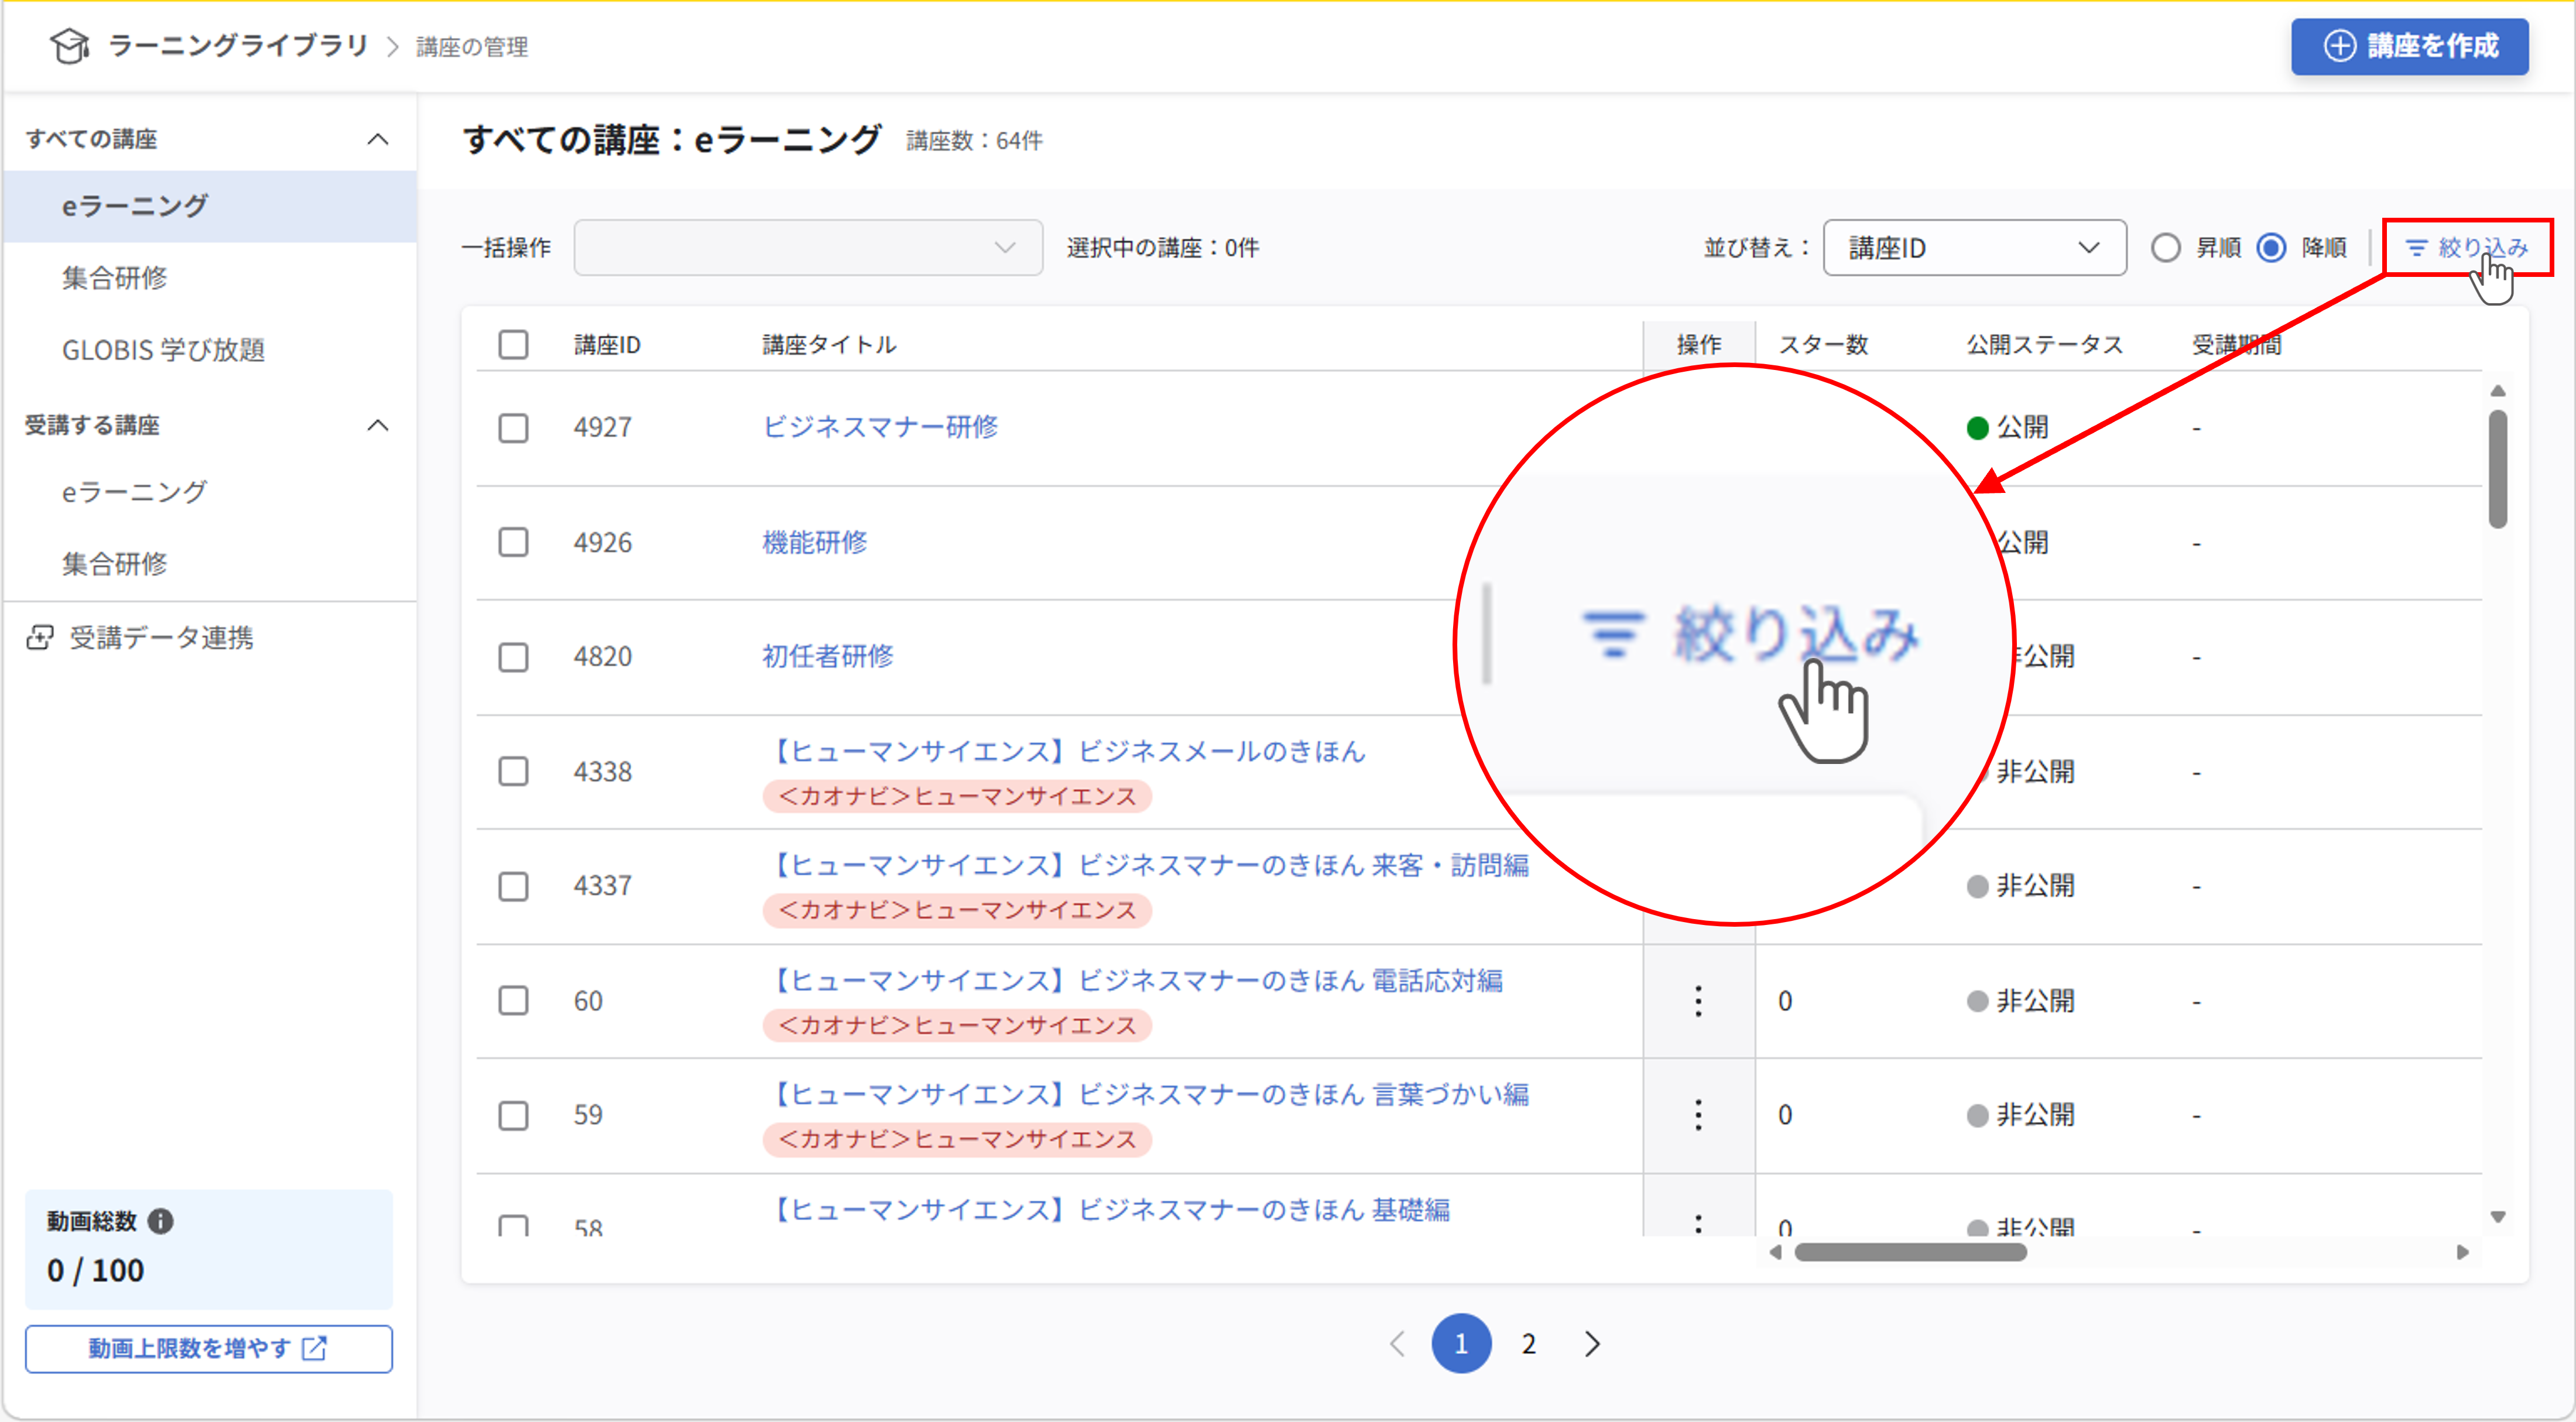The height and width of the screenshot is (1422, 2576).
Task: Click the 講座タイトル column header
Action: pyautogui.click(x=829, y=344)
